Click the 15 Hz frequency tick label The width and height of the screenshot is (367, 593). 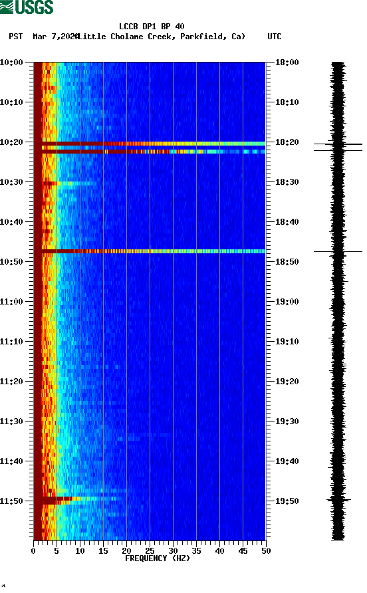(x=103, y=551)
